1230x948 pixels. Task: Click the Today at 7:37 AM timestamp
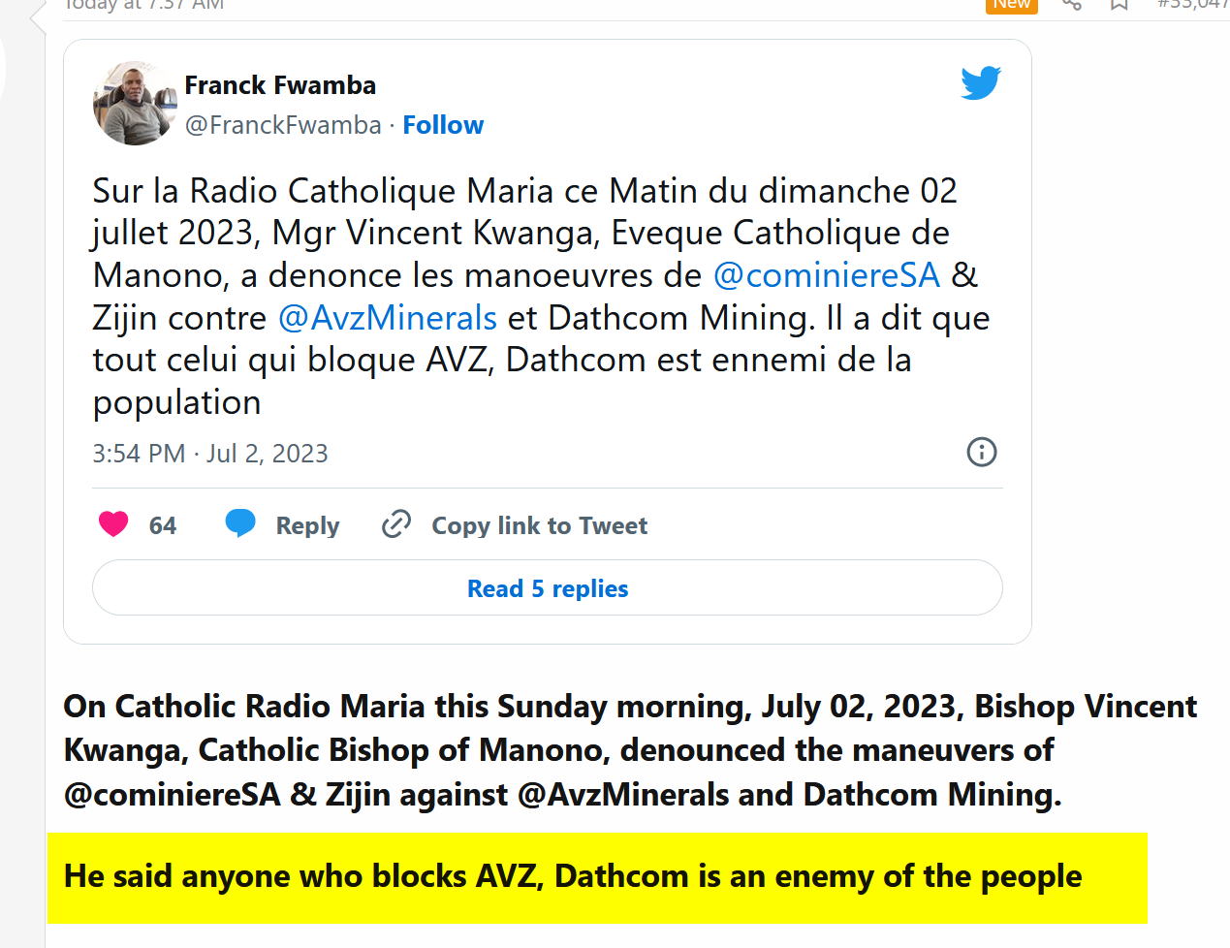143,5
